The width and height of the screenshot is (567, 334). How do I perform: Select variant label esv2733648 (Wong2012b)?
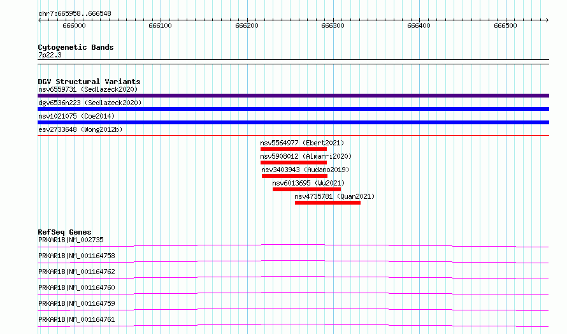point(80,129)
